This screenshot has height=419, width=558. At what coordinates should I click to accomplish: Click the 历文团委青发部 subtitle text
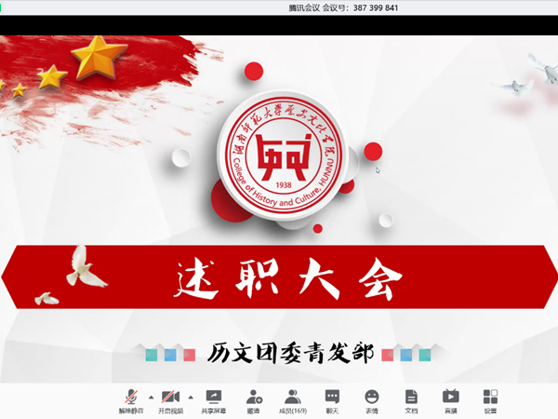(289, 354)
